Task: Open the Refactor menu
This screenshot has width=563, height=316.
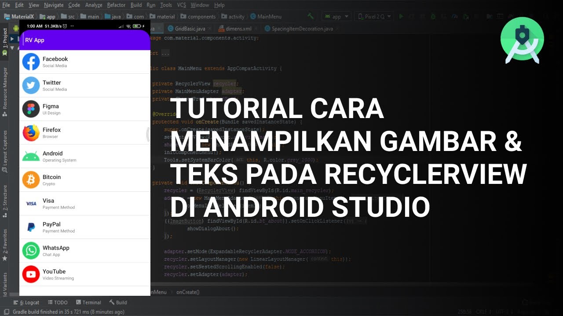Action: pyautogui.click(x=116, y=5)
